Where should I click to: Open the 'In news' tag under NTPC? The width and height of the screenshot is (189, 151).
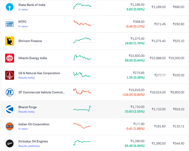coord(23,26)
